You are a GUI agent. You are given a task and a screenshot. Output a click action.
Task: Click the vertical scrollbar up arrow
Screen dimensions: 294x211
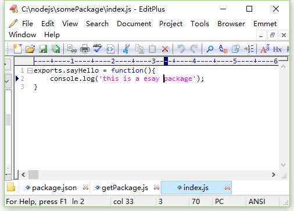(283, 67)
